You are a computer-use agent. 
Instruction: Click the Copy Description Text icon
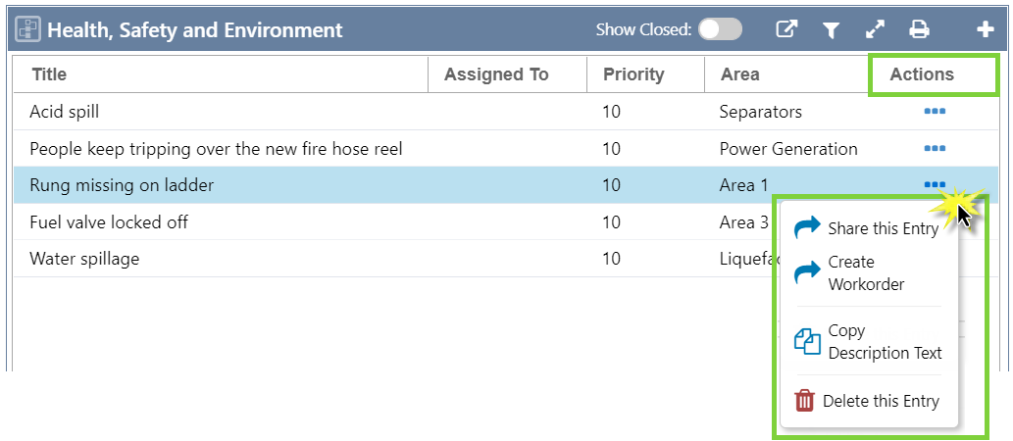coord(806,341)
